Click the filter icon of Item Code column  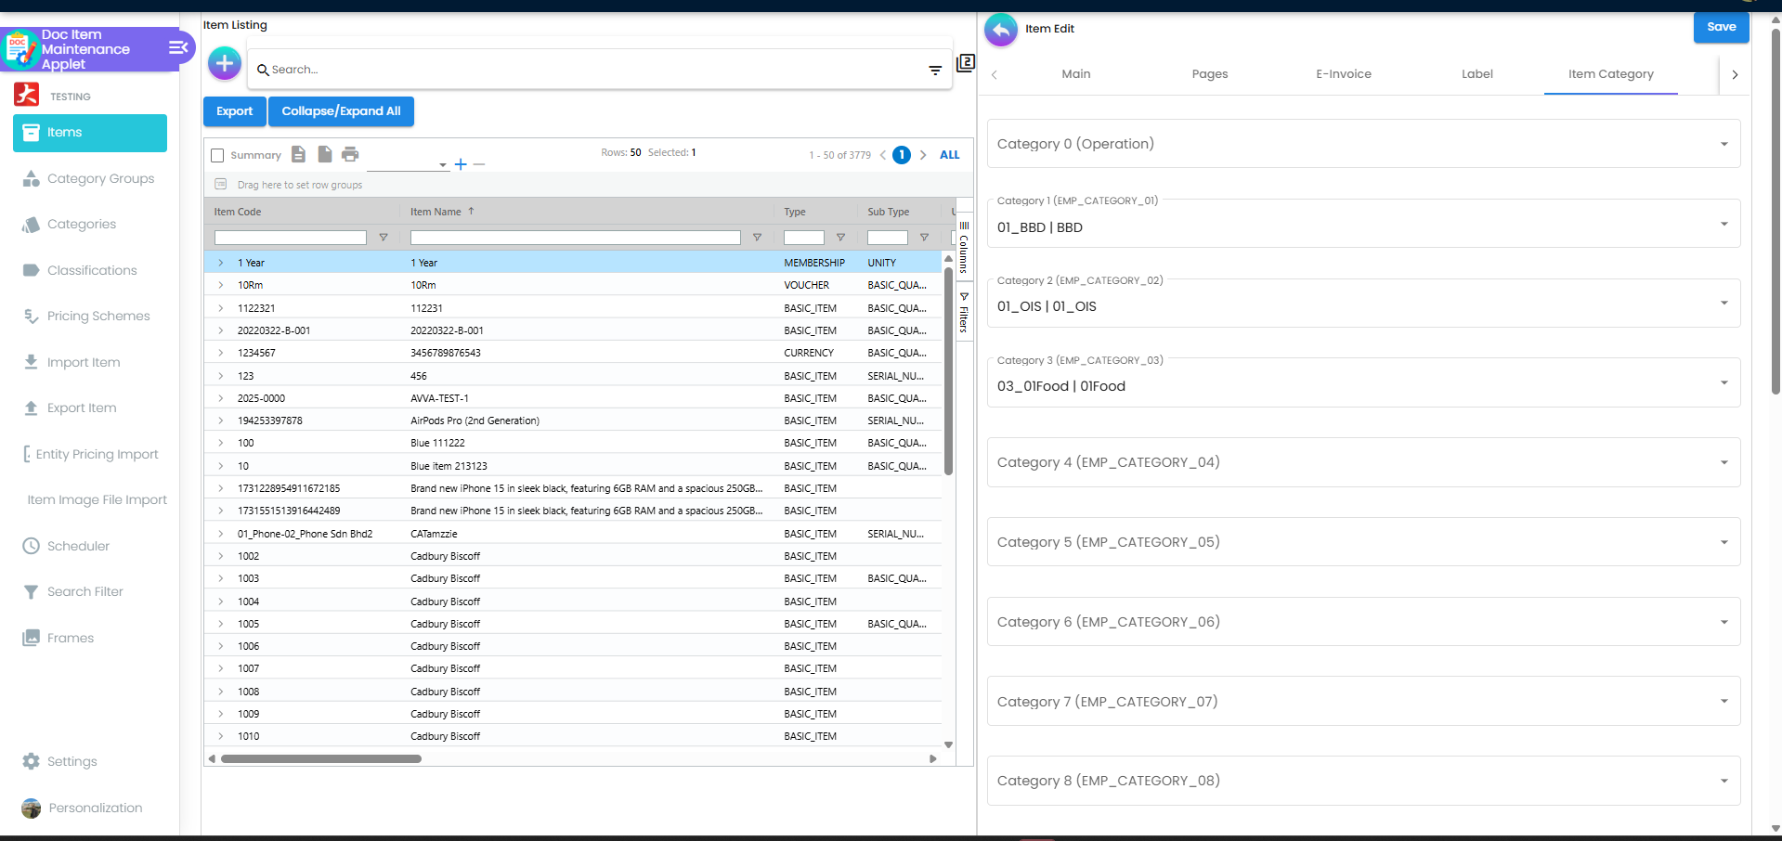coord(384,239)
